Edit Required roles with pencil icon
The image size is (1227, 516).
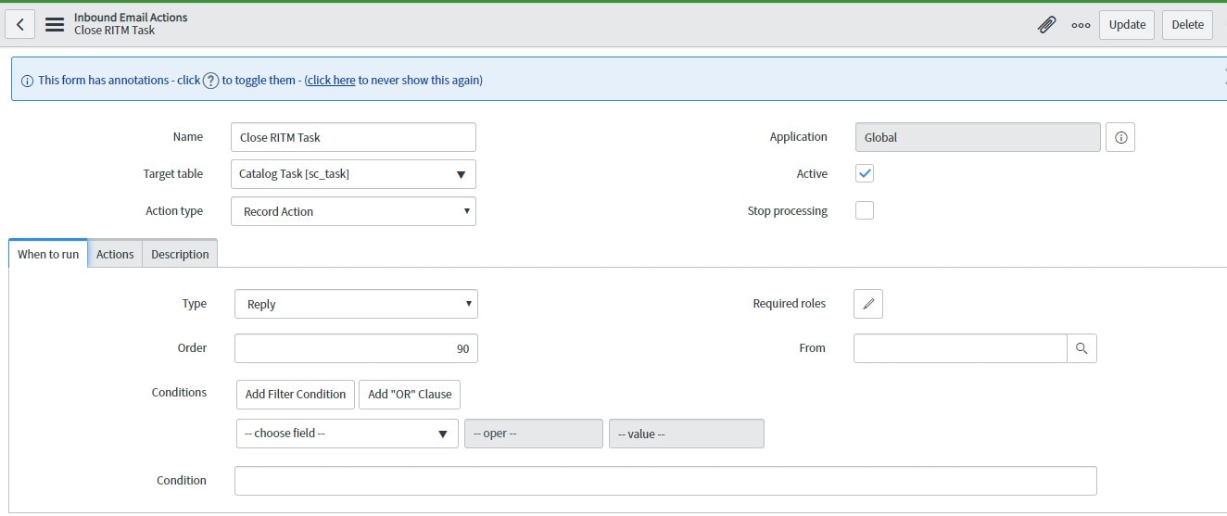868,304
